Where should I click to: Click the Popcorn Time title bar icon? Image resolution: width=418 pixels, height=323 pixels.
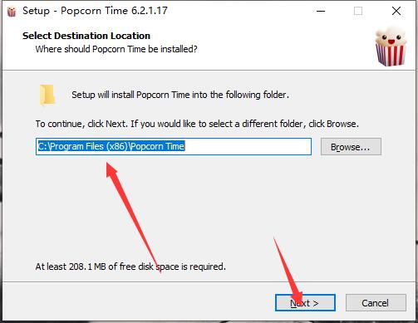click(x=12, y=12)
